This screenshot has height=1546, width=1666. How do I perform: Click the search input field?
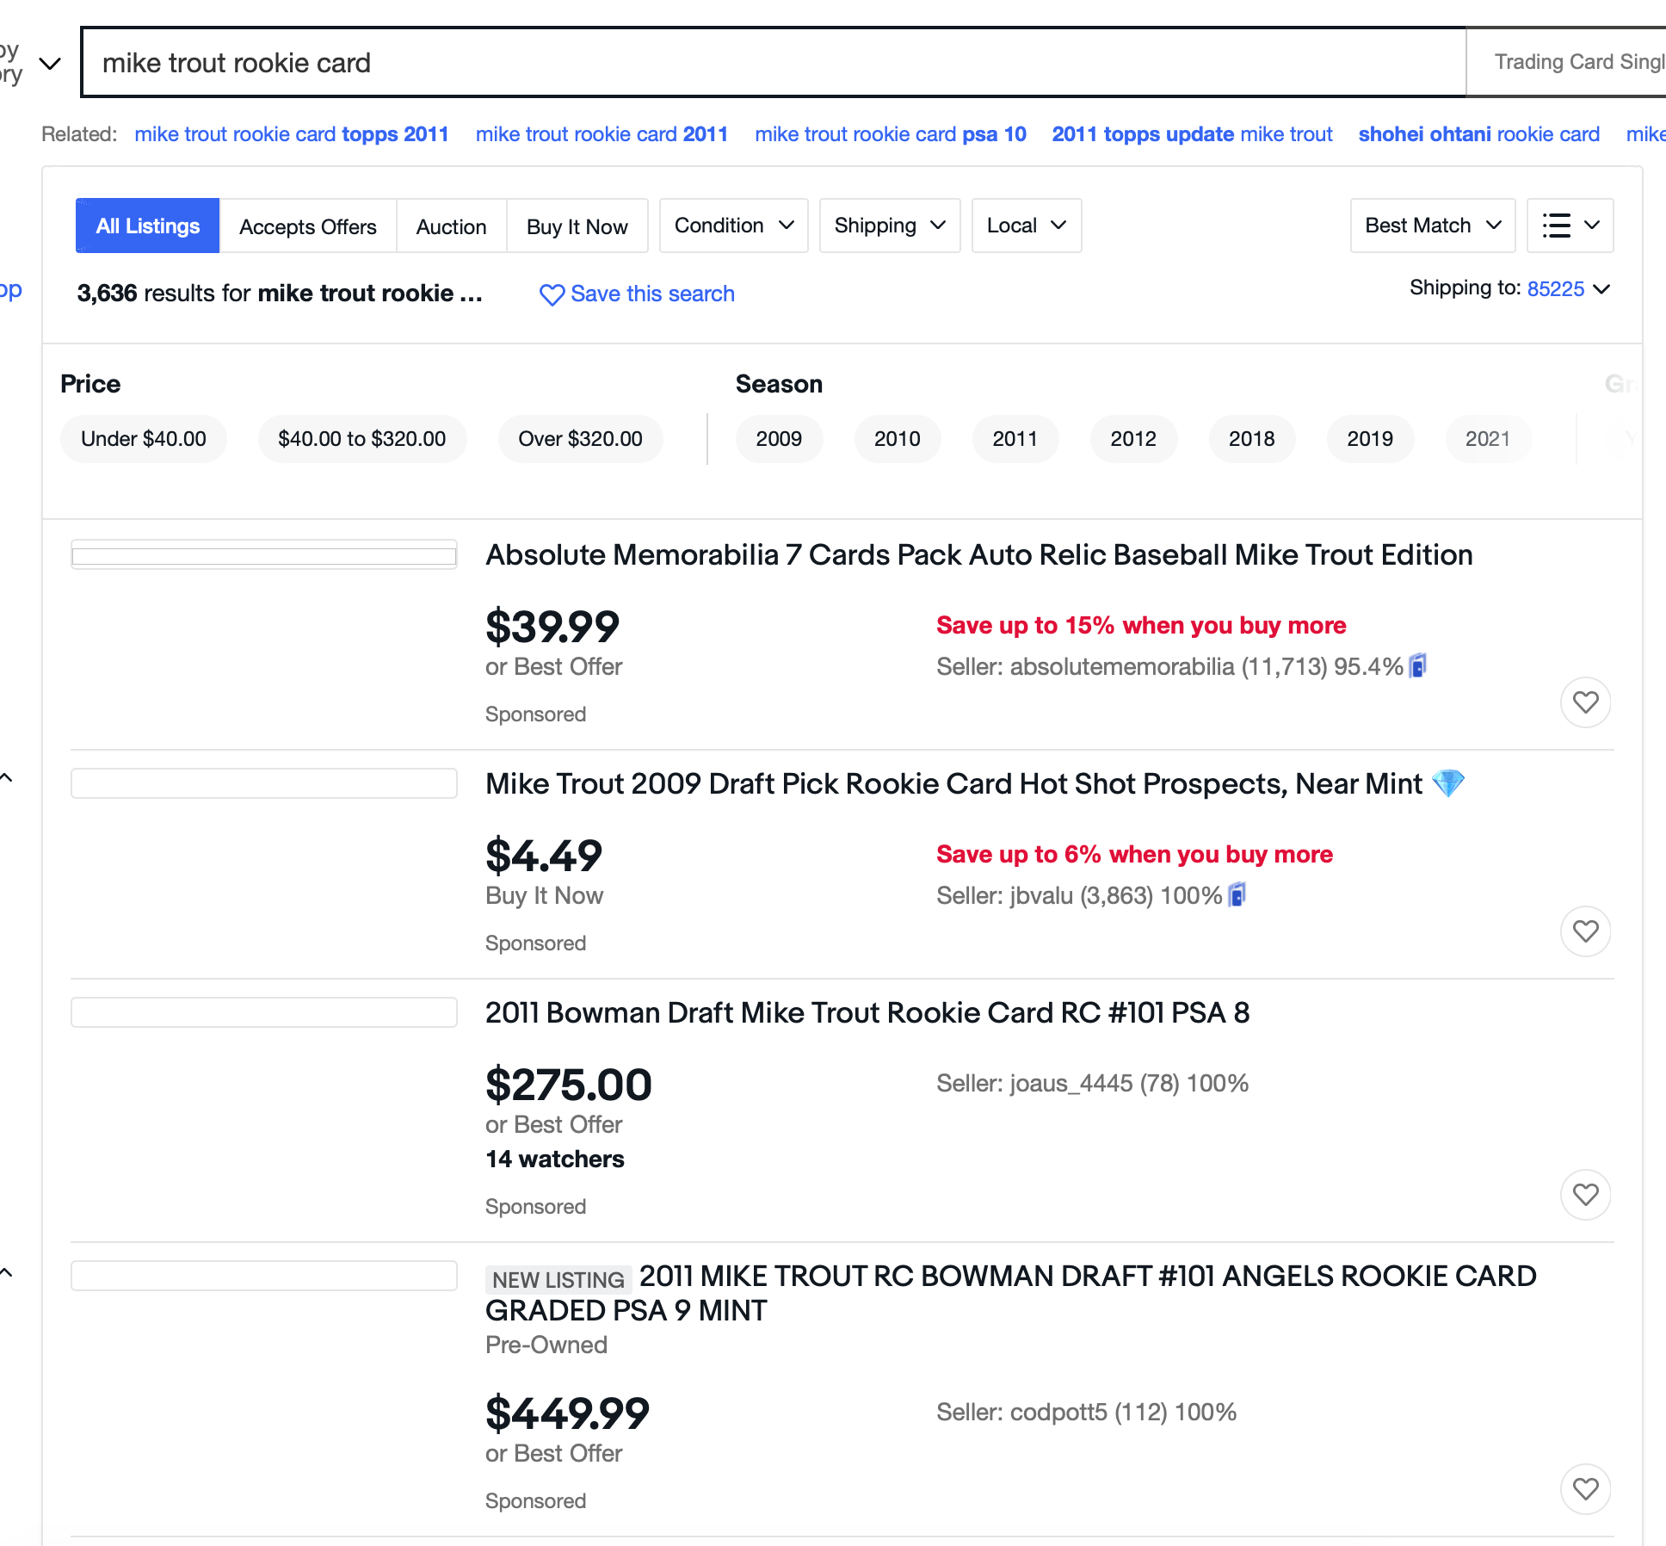[x=773, y=63]
